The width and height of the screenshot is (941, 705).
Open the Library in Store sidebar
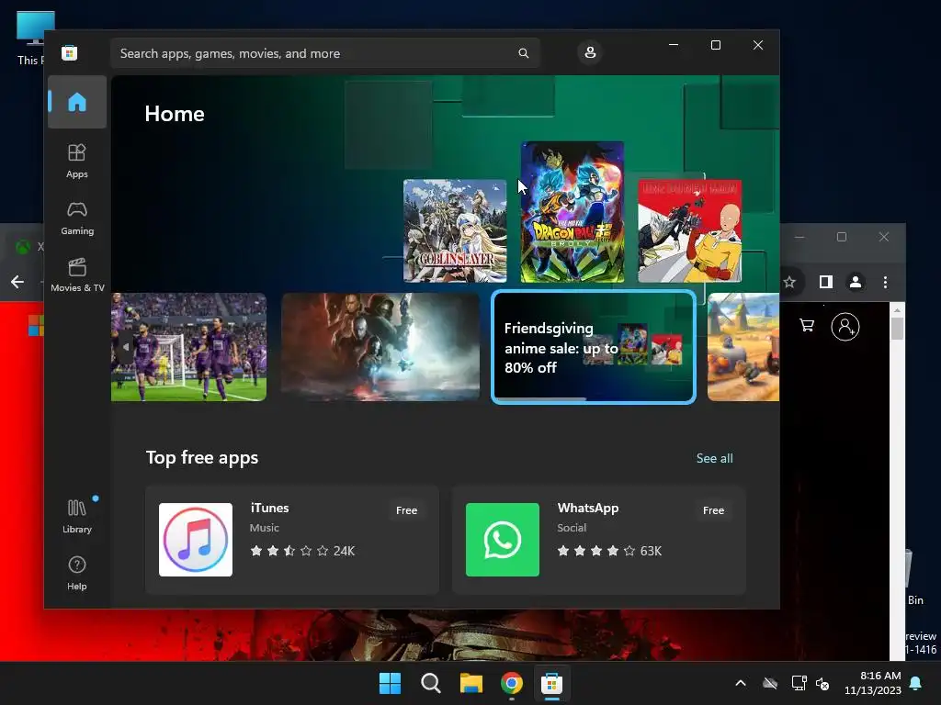click(x=77, y=516)
